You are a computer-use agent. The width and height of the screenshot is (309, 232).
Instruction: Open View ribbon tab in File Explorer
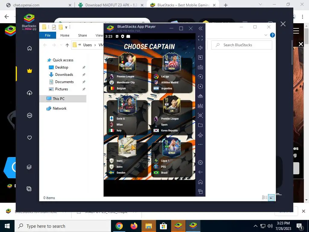[x=99, y=35]
